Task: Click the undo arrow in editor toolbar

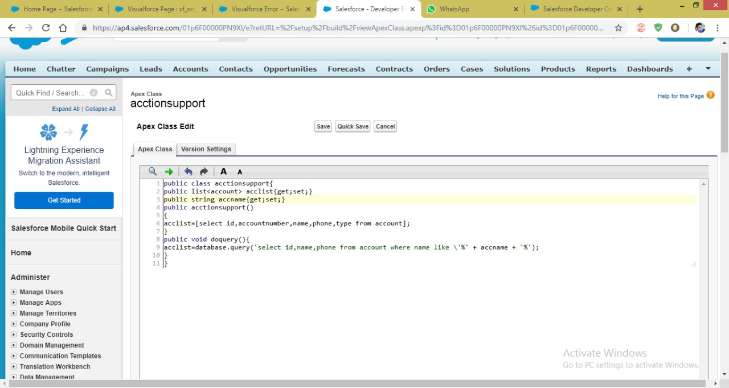Action: pos(188,171)
